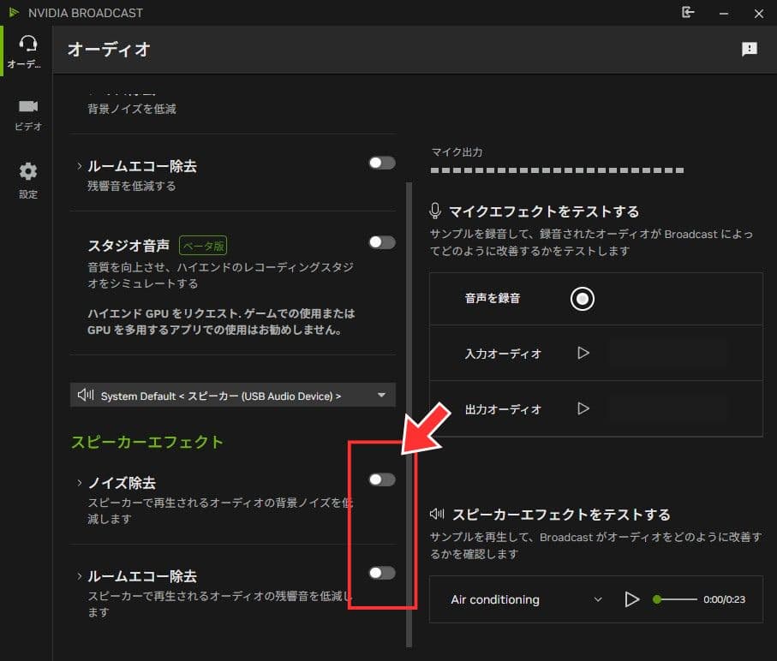
Task: Switch to the ビデオ (Video) sidebar tab
Action: tap(27, 115)
